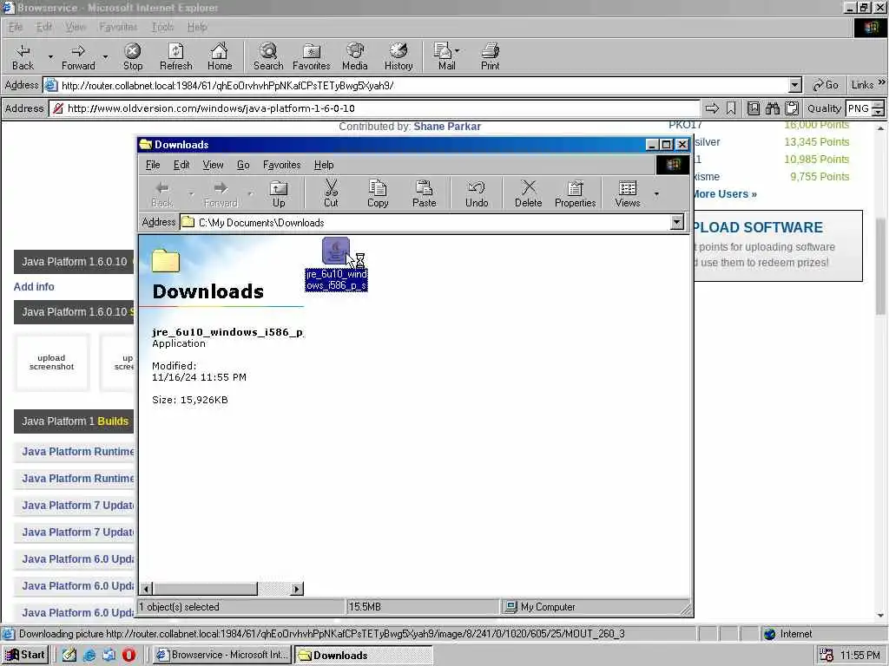Click the Stop button in Internet Explorer

(133, 56)
